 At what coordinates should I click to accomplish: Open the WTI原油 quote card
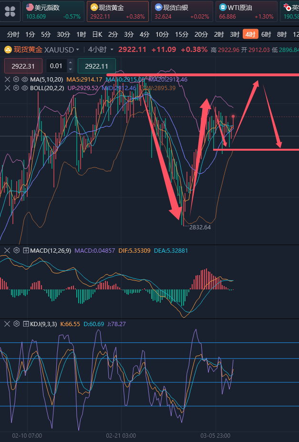coord(246,11)
